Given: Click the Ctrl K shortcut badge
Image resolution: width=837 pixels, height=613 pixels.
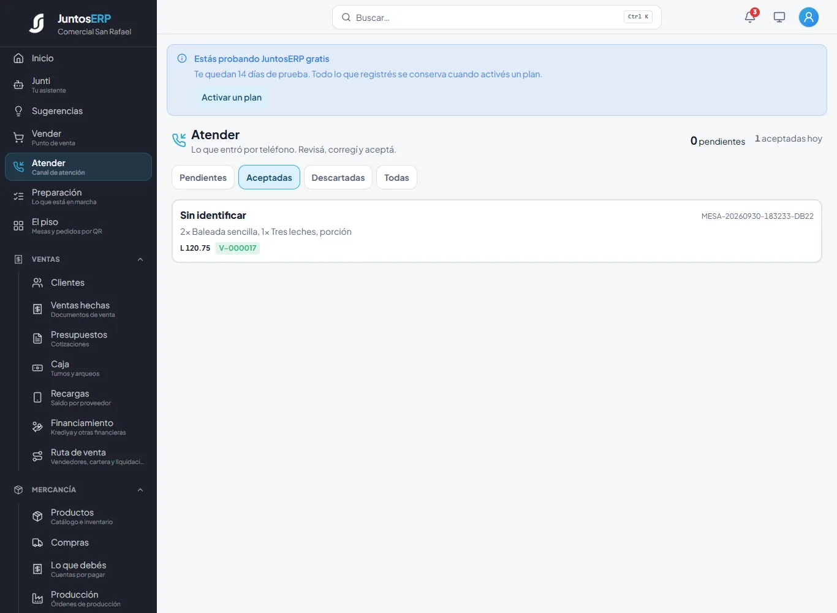Looking at the screenshot, I should [638, 17].
